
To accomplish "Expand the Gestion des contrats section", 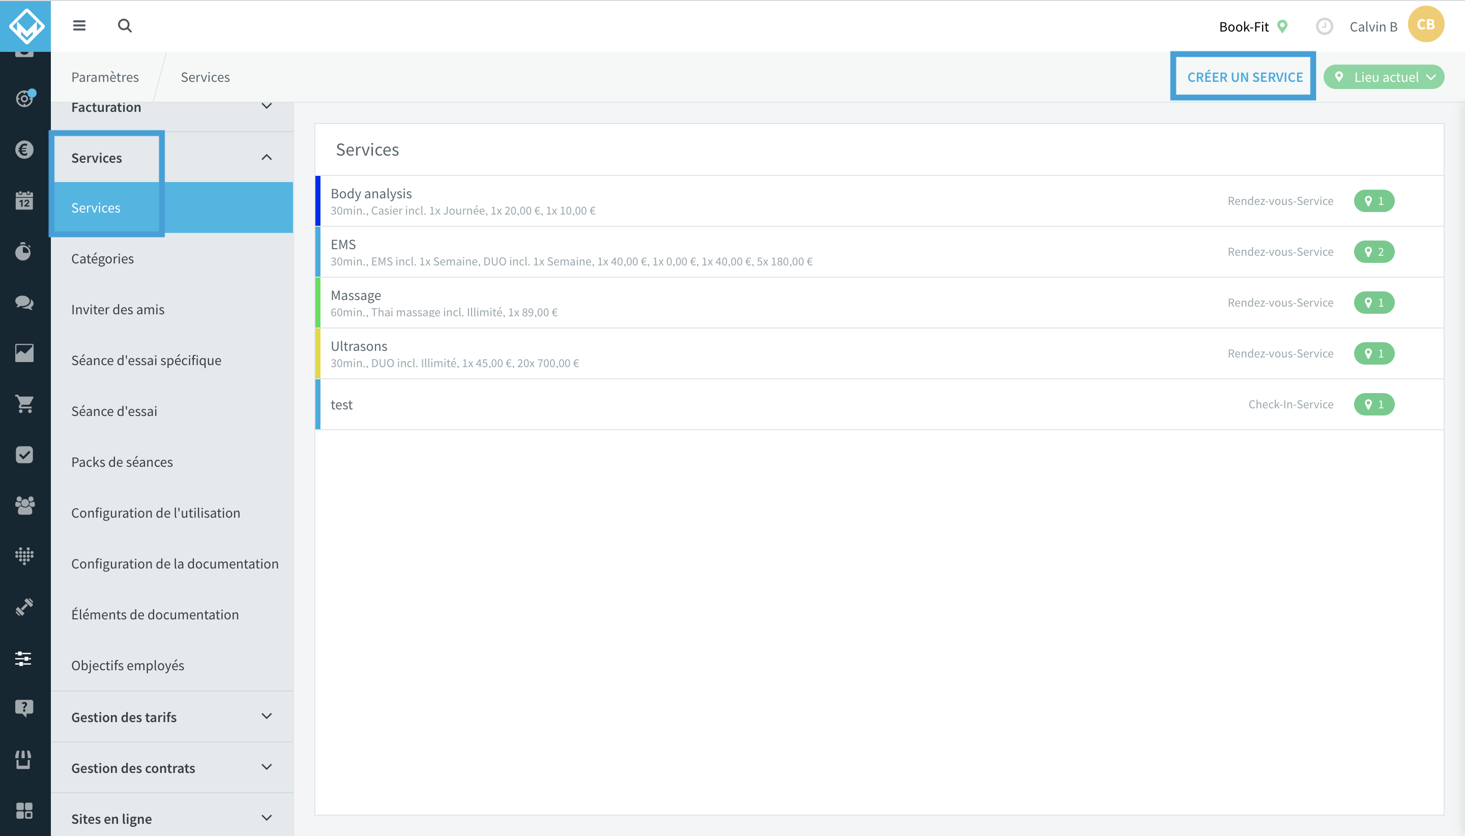I will (172, 768).
